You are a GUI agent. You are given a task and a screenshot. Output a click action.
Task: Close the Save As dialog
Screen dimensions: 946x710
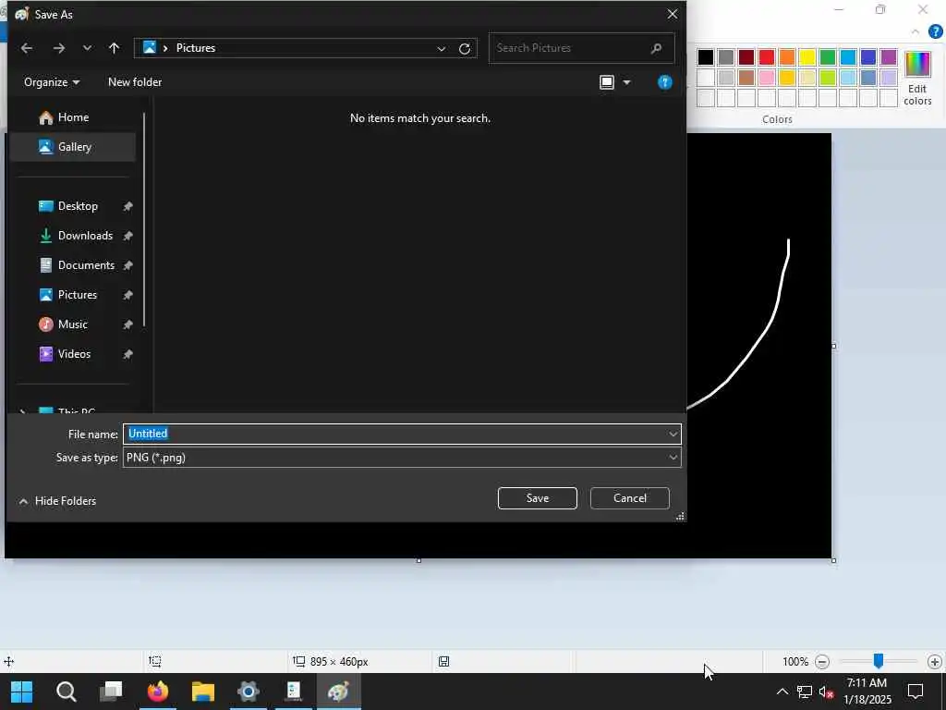pos(673,14)
